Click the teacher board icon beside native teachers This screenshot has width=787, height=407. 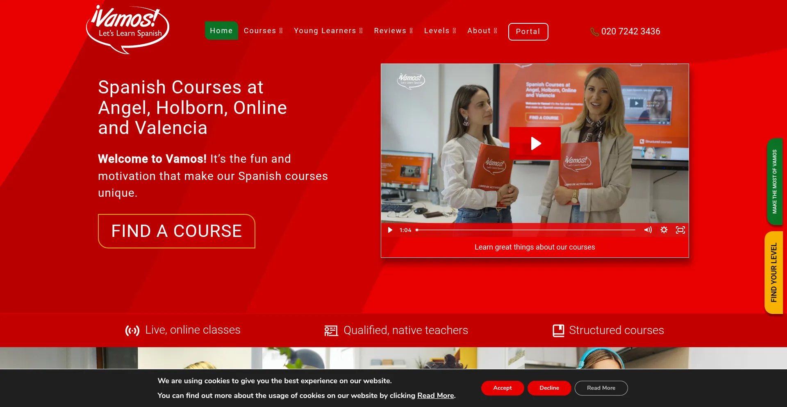point(331,330)
